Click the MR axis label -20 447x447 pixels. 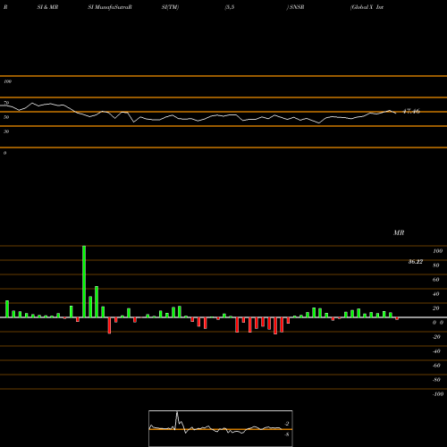tap(436, 337)
